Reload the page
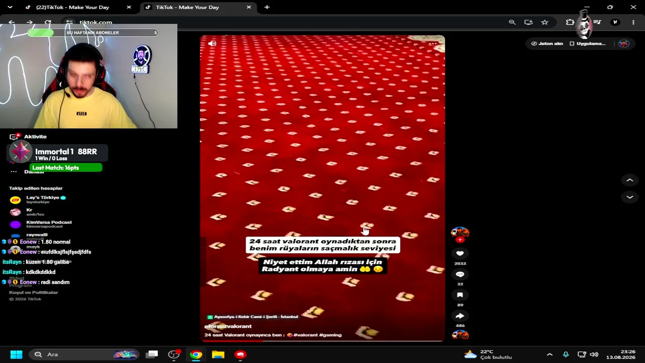This screenshot has width=645, height=363. pos(48,22)
